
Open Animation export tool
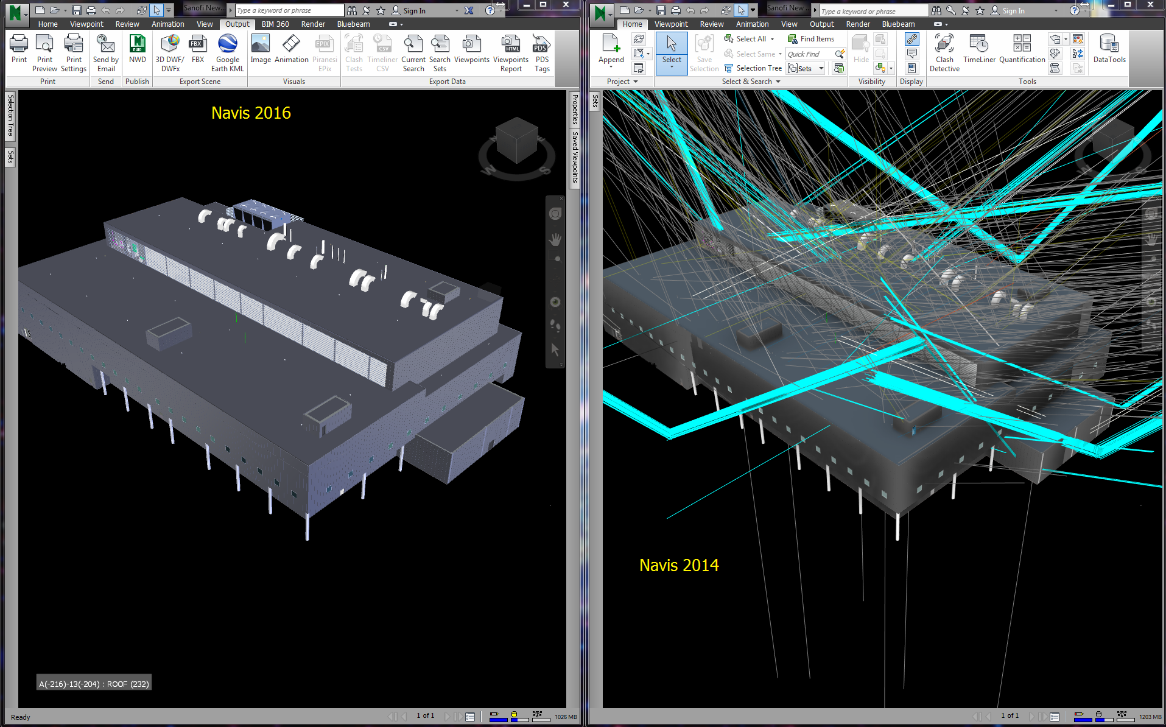click(291, 49)
